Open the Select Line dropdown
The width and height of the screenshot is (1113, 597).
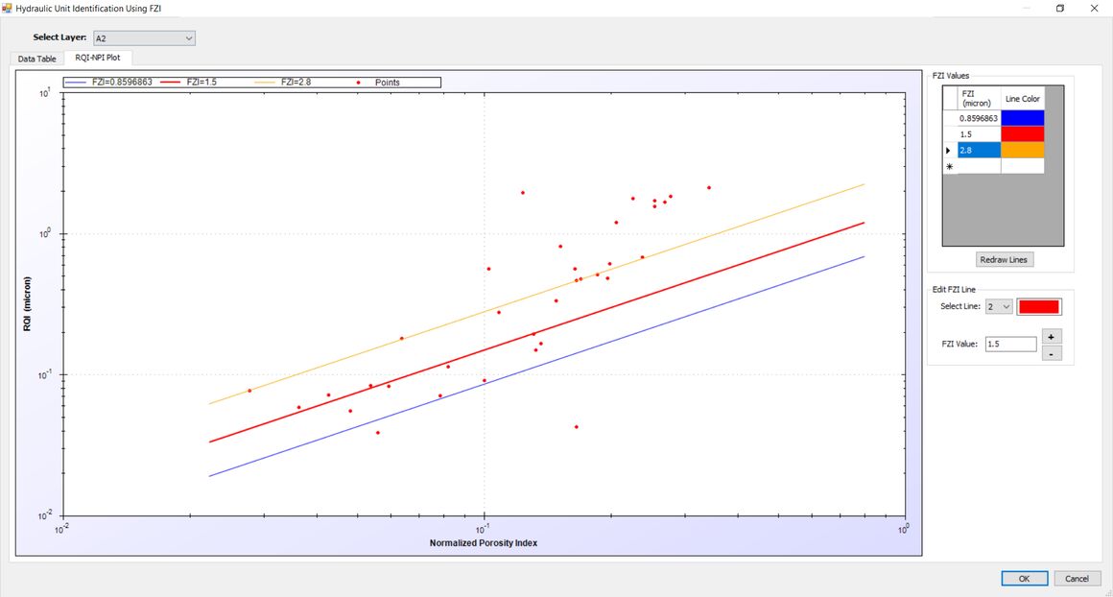click(x=999, y=306)
